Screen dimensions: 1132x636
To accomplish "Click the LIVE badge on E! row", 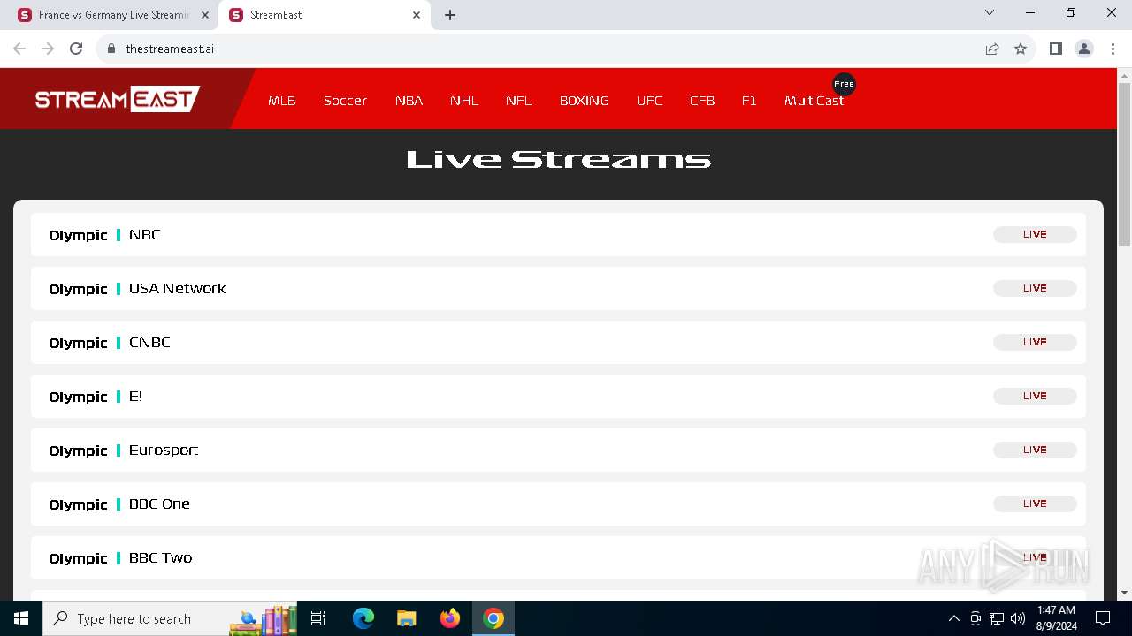I will pyautogui.click(x=1035, y=396).
